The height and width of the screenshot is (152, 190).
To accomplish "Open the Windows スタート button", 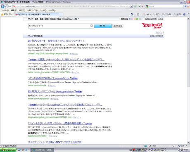I will 8,150.
